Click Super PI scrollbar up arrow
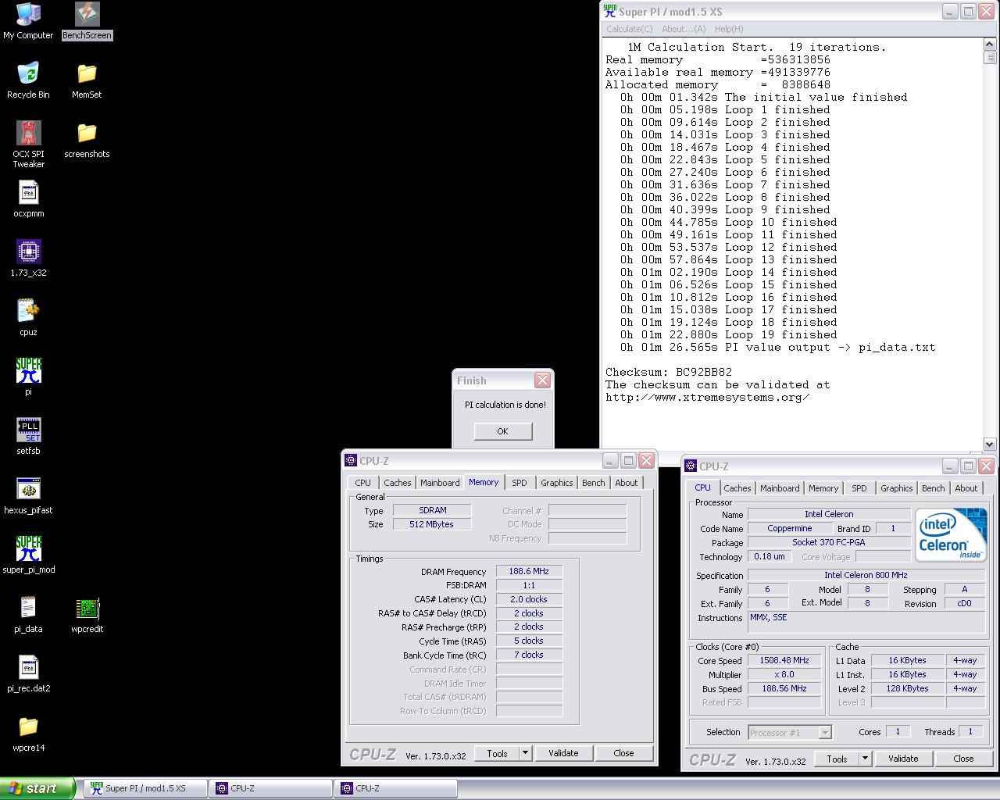 coord(989,45)
